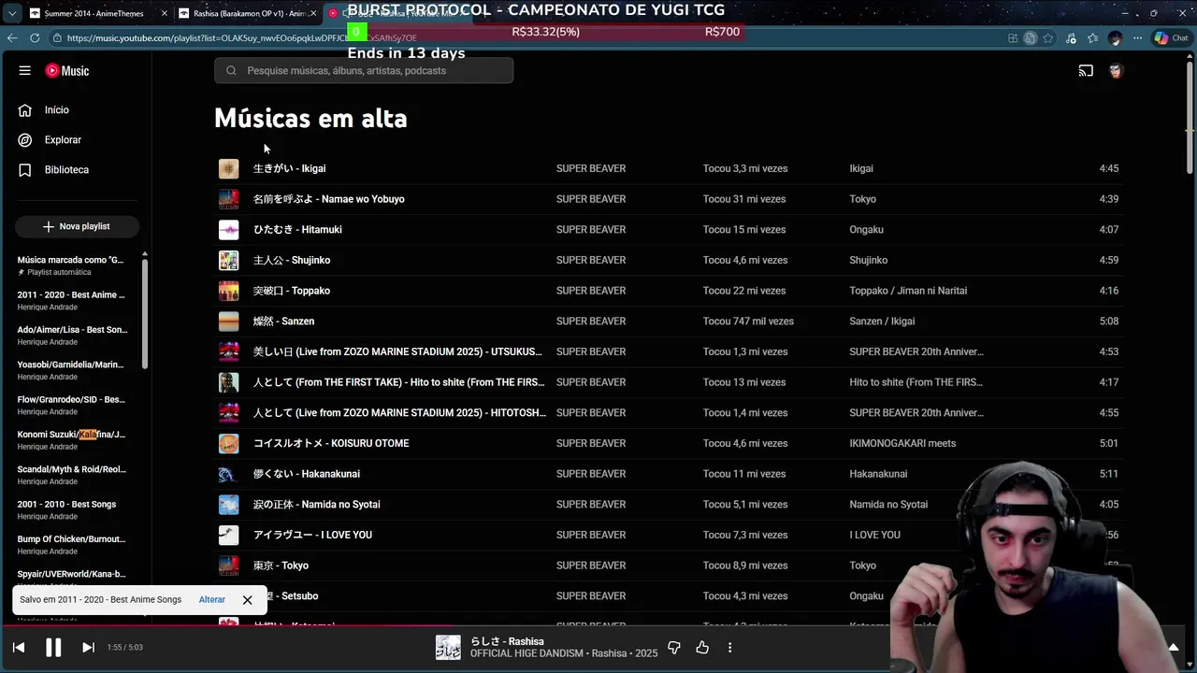Open the Toppako / Jiman ni Naritai album link
Screen dimensions: 1197x673
908,291
